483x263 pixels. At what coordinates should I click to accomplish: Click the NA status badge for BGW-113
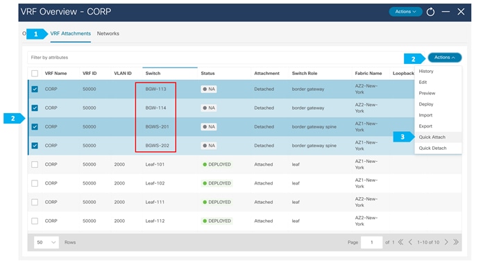209,89
